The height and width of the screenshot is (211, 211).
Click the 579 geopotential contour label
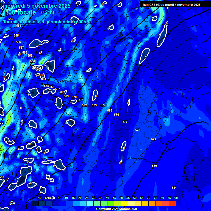tap(154, 139)
